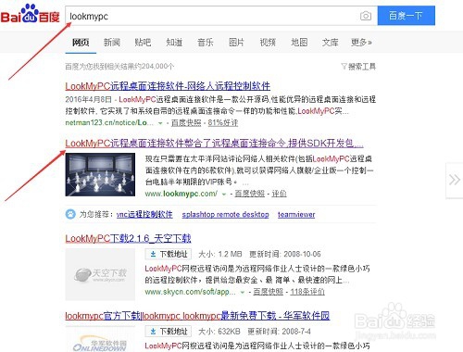Viewport: 463px width, 352px height.
Task: Open 百度快照 for skycn.com result
Action: point(269,292)
